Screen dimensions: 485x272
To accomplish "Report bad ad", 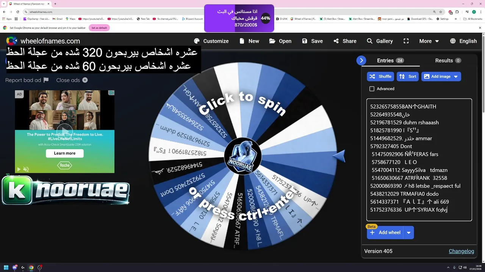I will coord(27,80).
